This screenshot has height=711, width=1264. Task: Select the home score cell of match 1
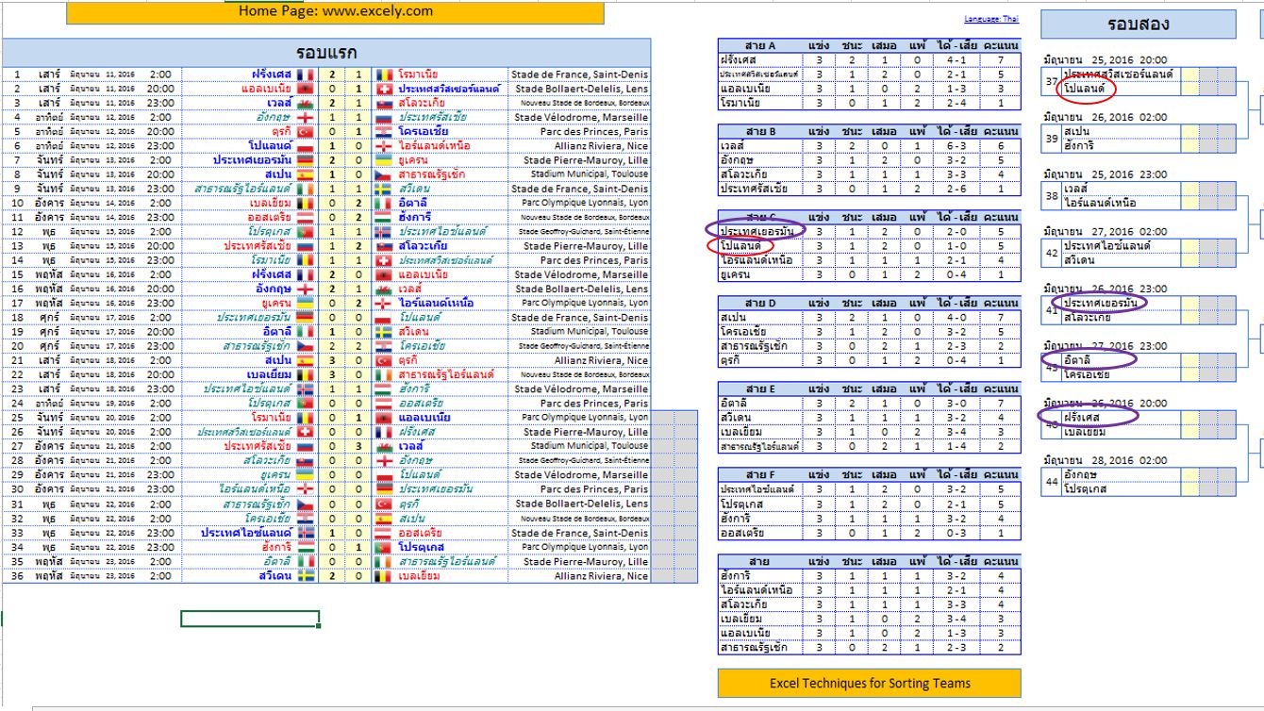331,74
